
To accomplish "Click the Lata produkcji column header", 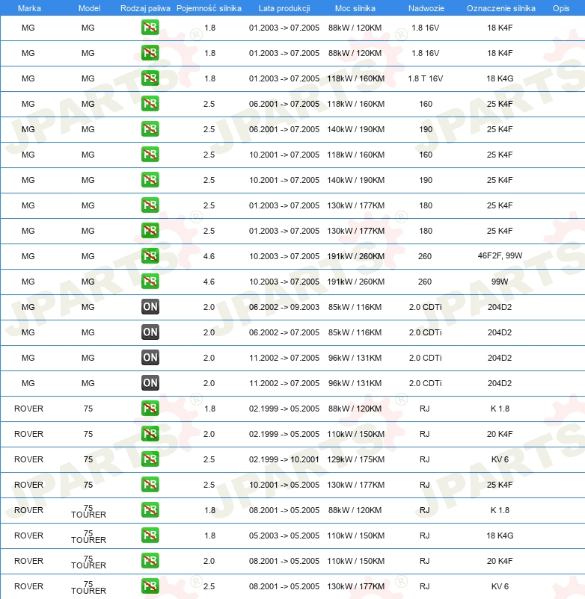I will pos(284,8).
